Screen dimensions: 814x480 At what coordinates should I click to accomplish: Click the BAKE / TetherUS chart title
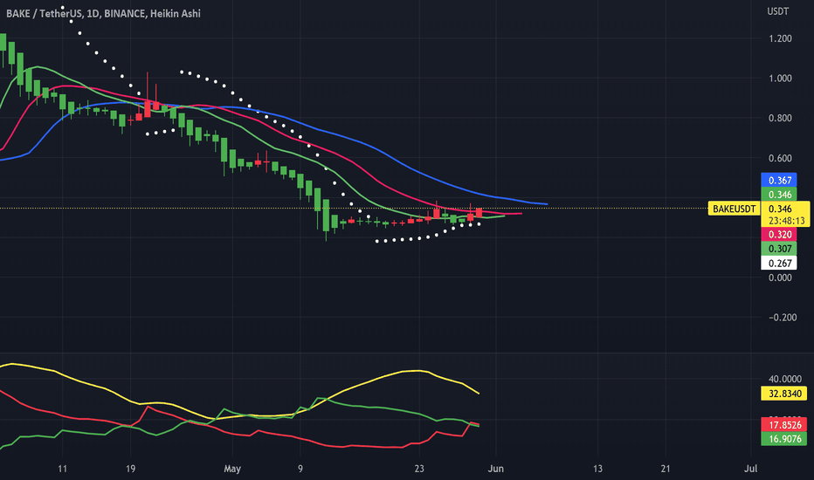click(x=103, y=13)
